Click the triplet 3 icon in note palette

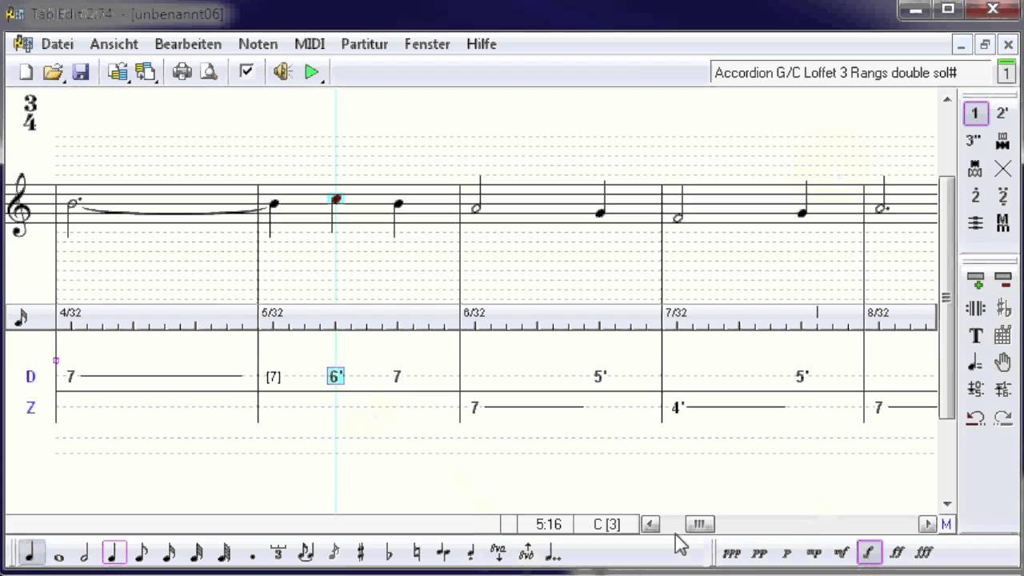[x=278, y=553]
